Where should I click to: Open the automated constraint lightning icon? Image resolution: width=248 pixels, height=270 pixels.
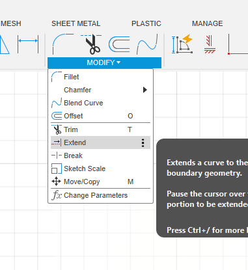point(182,44)
